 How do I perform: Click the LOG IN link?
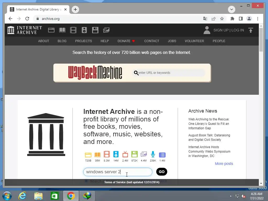(x=238, y=30)
